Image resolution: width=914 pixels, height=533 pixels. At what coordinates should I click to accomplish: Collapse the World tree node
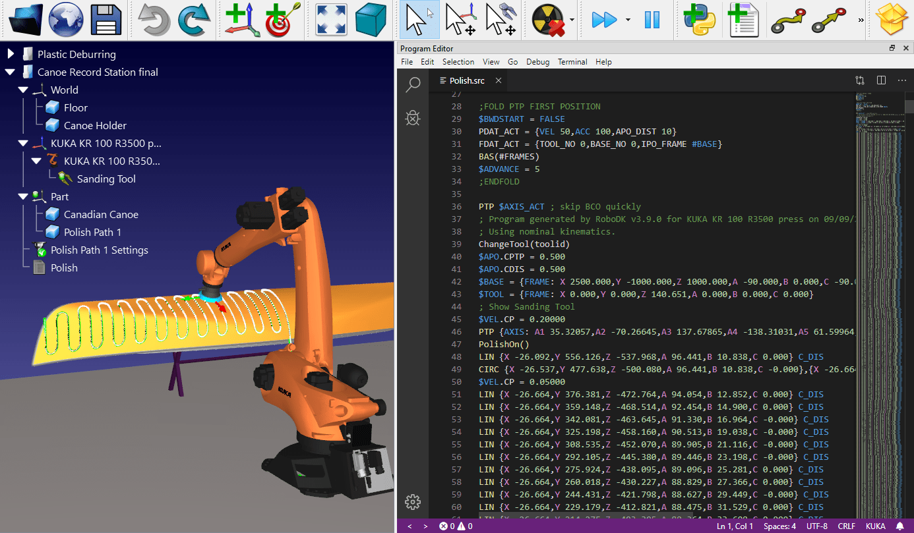coord(24,90)
